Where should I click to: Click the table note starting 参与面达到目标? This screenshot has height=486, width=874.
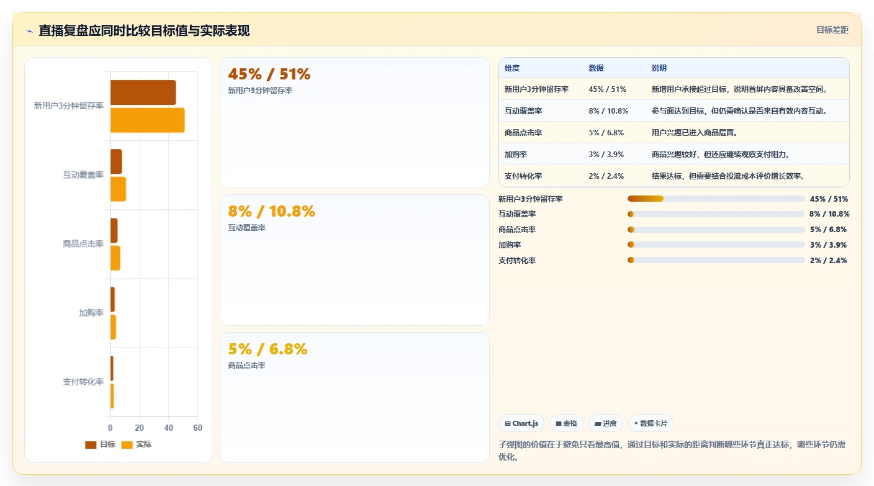[739, 111]
